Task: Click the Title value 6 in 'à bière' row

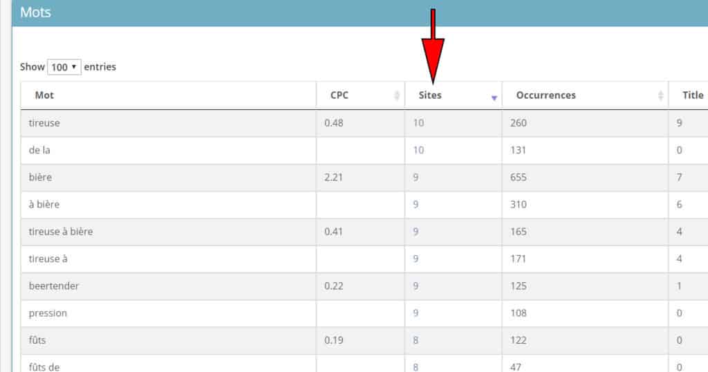Action: click(x=679, y=204)
